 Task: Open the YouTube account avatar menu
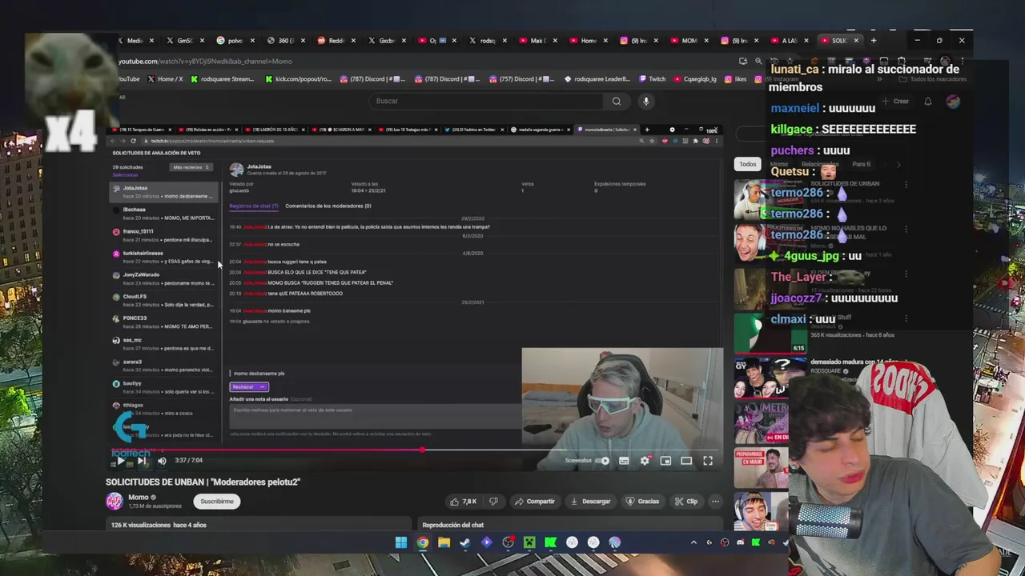pyautogui.click(x=952, y=101)
